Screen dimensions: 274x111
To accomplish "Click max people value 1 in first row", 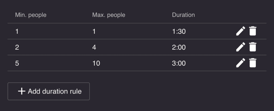I will pyautogui.click(x=94, y=32).
